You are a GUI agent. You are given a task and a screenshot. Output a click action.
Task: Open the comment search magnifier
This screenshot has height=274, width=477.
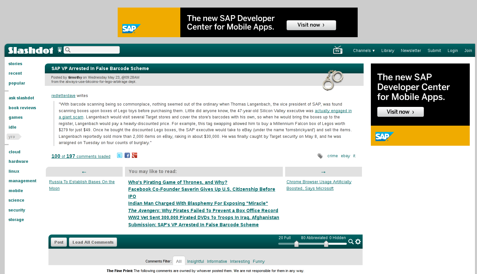pyautogui.click(x=351, y=242)
